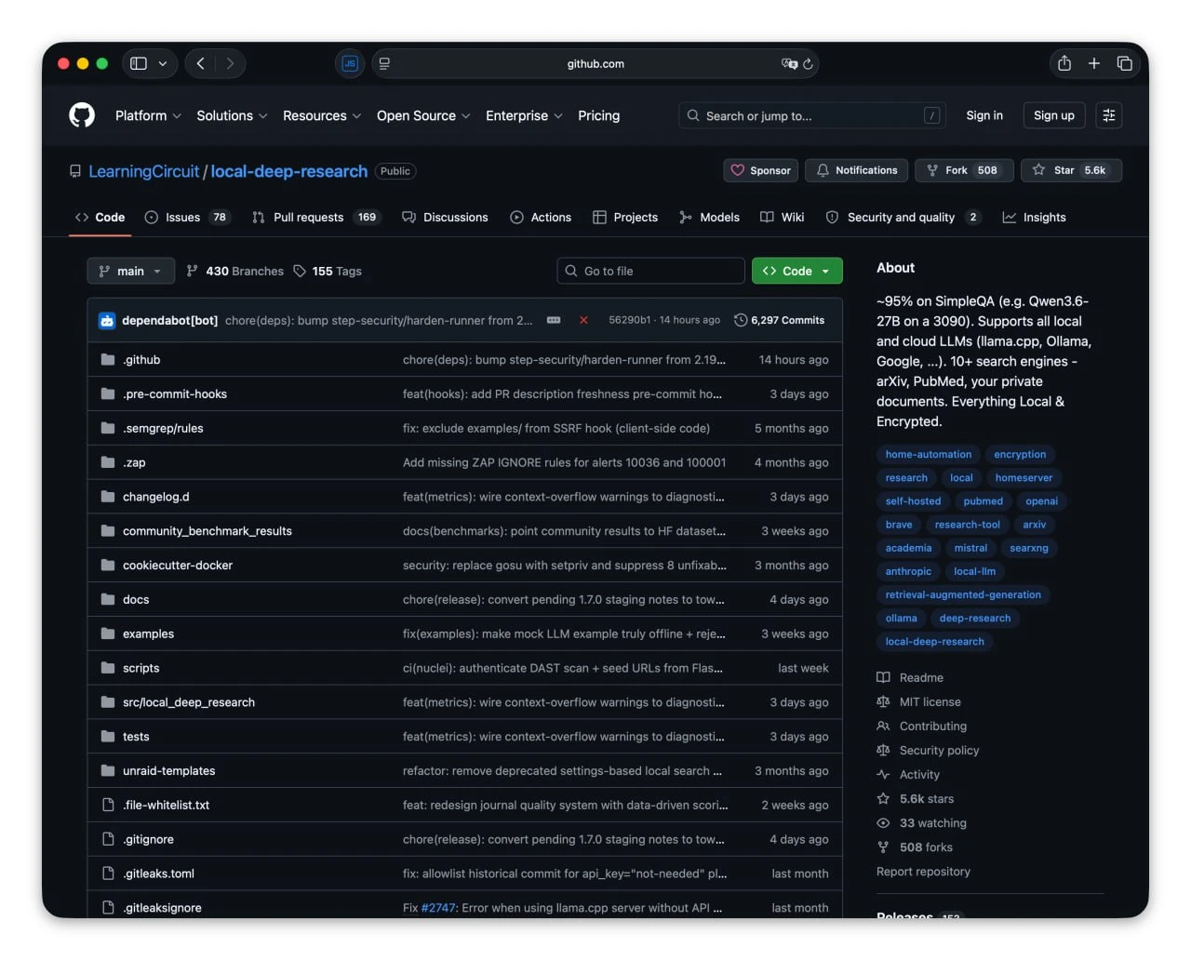Open the #2747 issue link
Viewport: 1191px width, 960px height.
(439, 908)
